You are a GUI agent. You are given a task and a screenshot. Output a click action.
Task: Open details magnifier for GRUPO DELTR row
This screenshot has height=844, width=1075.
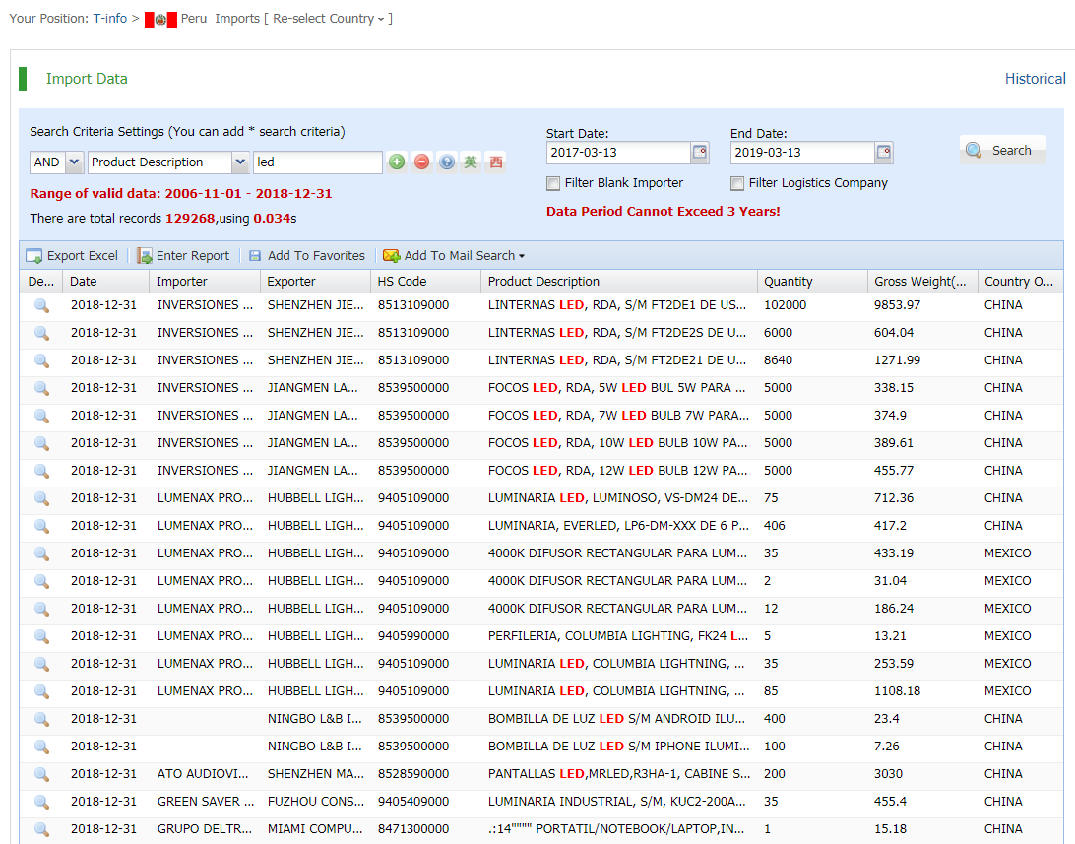pos(41,829)
